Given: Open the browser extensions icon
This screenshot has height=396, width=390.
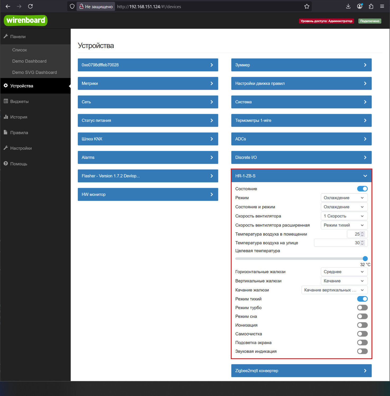Looking at the screenshot, I should click(x=371, y=6).
